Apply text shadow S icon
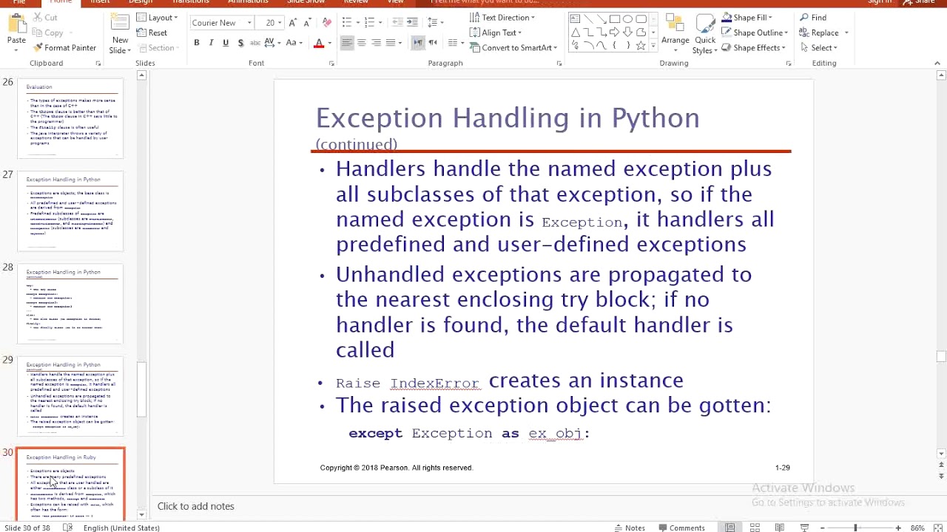The image size is (947, 532). (240, 43)
